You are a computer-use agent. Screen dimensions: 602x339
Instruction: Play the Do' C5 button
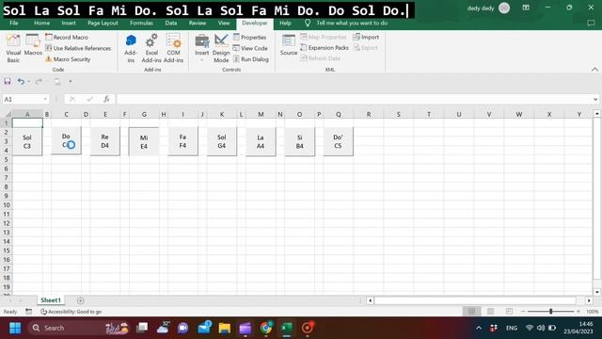tap(338, 141)
